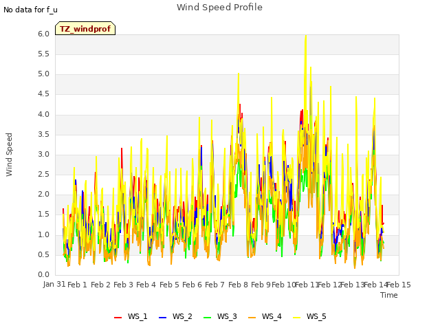The image size is (440, 330).
Task: Click the Wind Speed y-axis label
Action: point(9,155)
